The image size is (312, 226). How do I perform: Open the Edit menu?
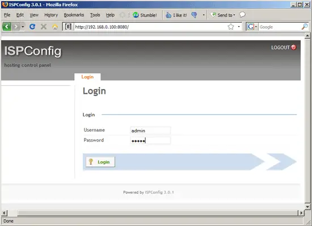(20, 15)
